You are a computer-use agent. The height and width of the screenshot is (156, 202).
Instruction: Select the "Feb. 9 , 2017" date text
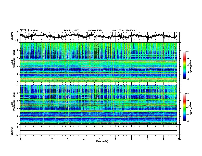pyautogui.click(x=71, y=31)
